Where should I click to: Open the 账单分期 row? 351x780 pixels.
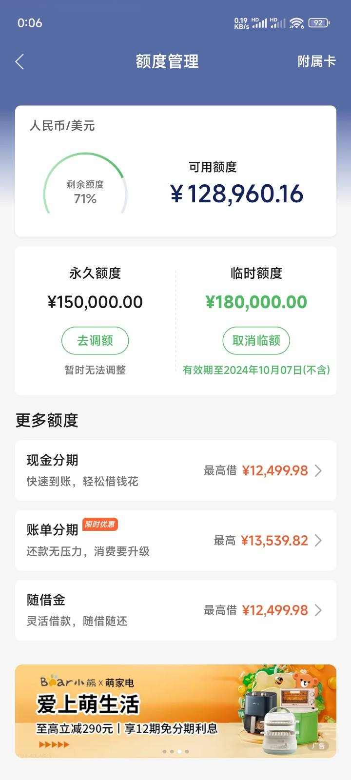(175, 540)
